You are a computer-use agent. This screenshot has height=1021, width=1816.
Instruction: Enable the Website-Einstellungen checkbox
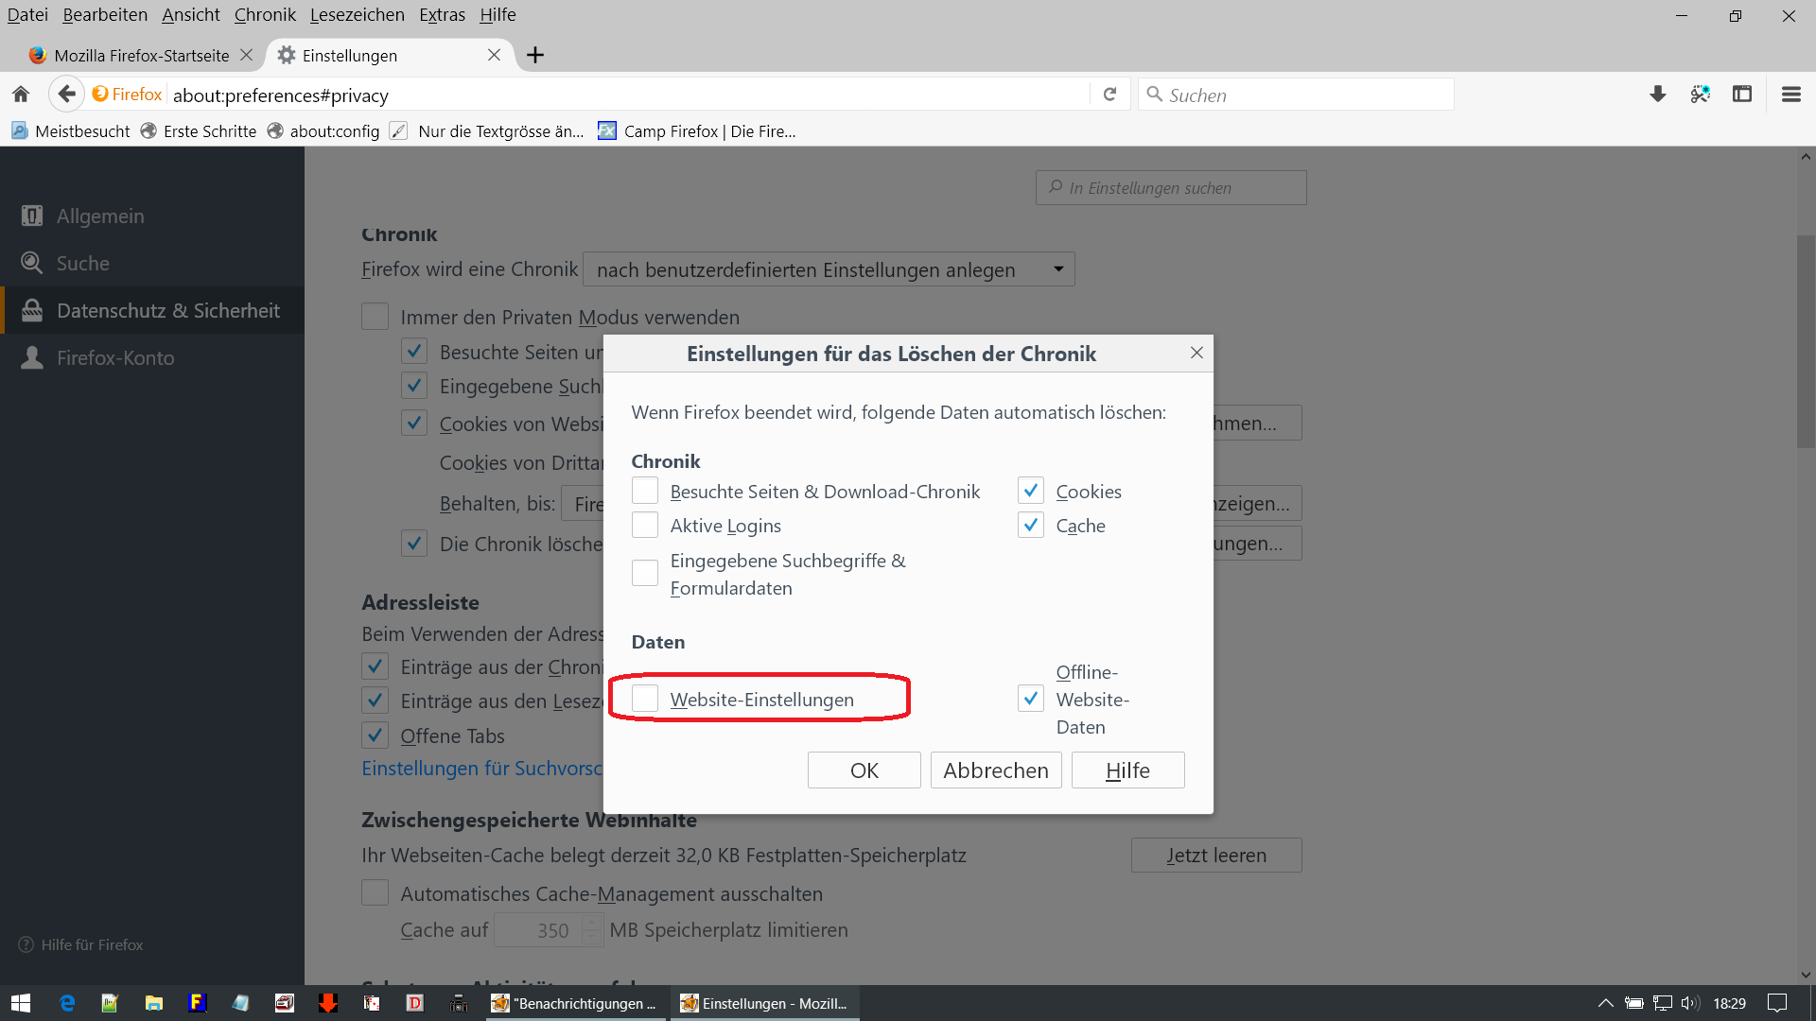[x=645, y=699]
